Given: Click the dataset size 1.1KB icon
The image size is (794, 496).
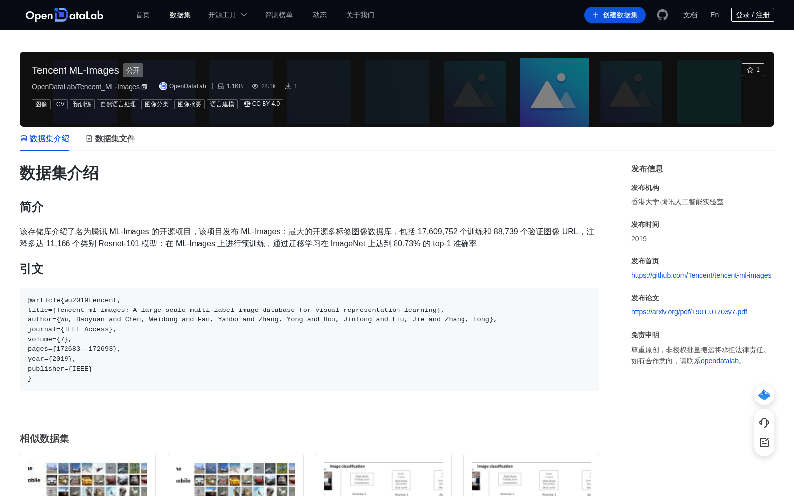Looking at the screenshot, I should coord(221,86).
